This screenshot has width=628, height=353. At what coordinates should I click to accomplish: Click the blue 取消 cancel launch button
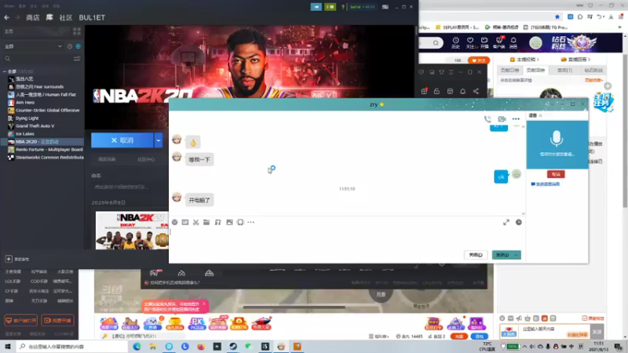click(122, 140)
